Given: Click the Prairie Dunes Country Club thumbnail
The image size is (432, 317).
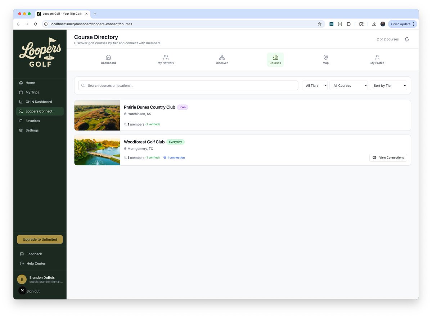Looking at the screenshot, I should [97, 115].
